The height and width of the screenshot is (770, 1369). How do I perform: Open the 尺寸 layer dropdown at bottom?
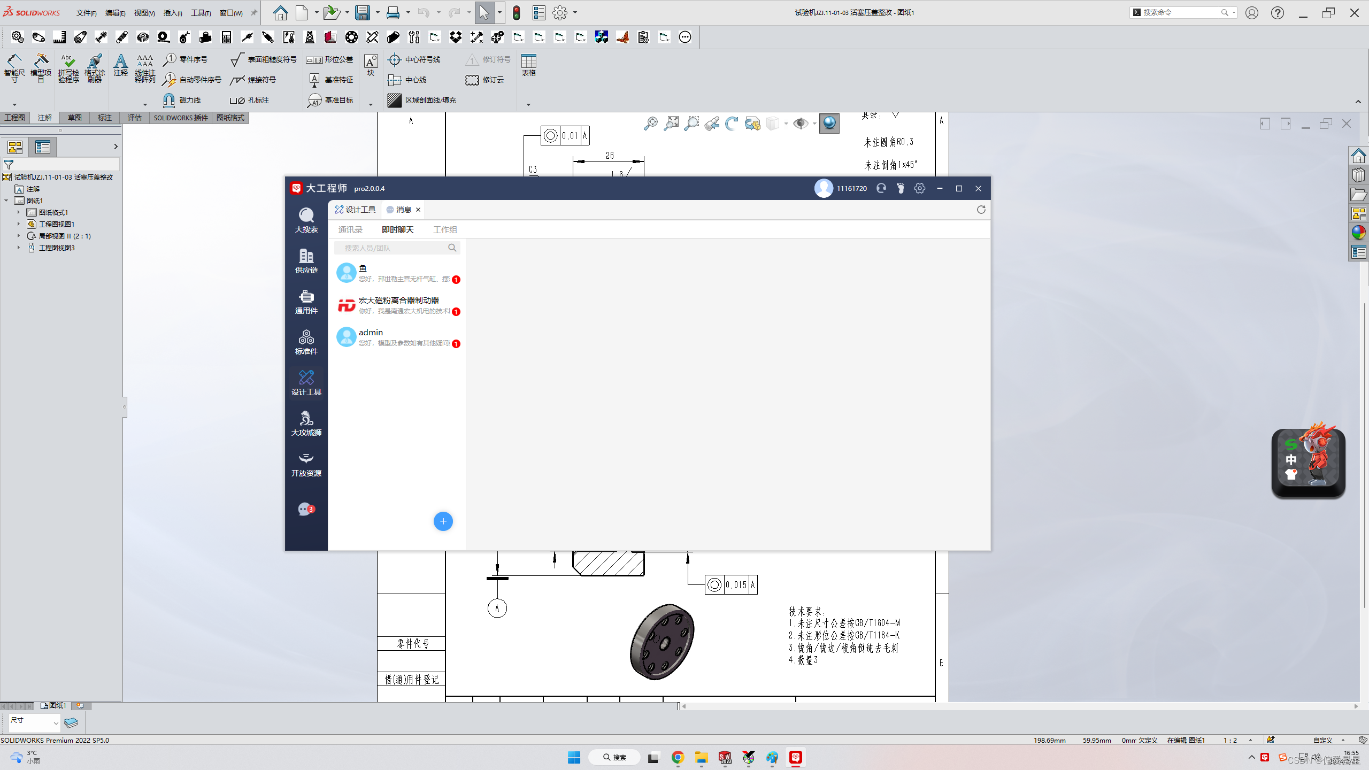click(55, 723)
